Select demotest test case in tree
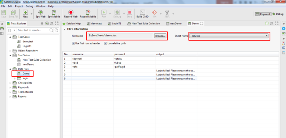Image resolution: width=286 pixels, height=138 pixels. (28, 41)
